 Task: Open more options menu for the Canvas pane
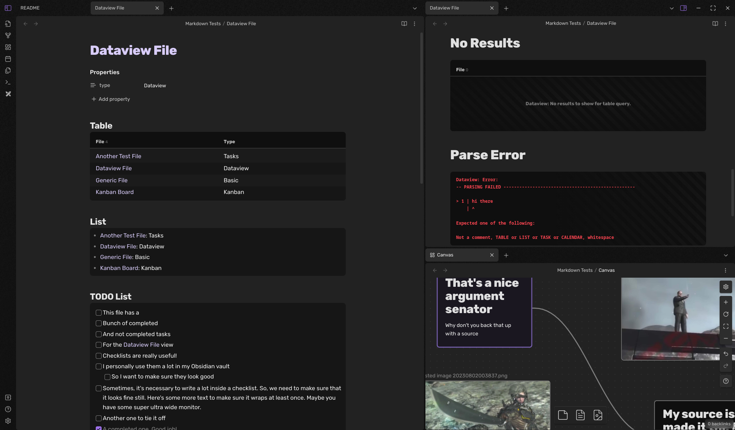click(725, 270)
